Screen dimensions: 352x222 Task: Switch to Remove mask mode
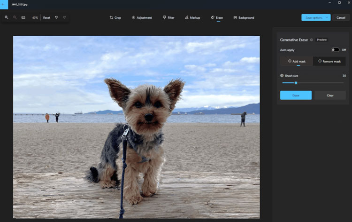tap(329, 61)
